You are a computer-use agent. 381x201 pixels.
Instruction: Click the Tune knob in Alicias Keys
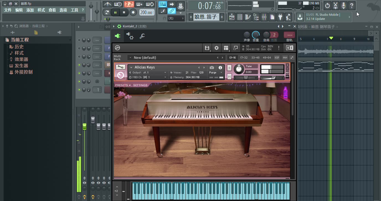[239, 69]
